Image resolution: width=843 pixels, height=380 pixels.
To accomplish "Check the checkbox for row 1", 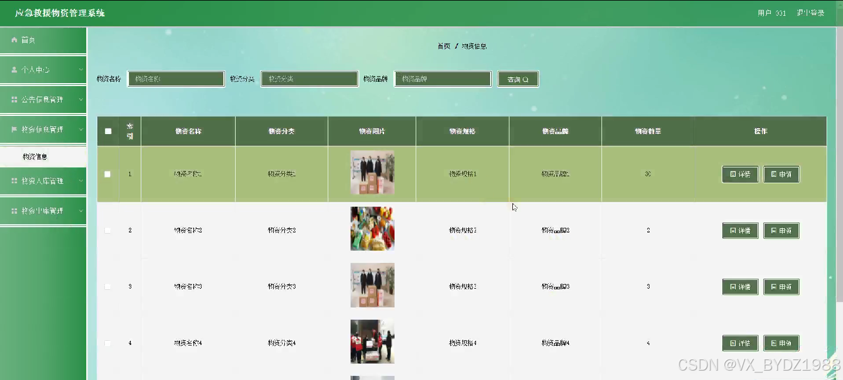I will [107, 174].
